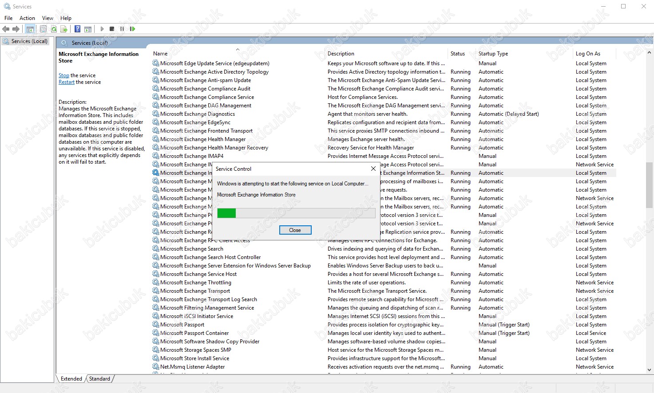The width and height of the screenshot is (654, 393).
Task: Sort by the Startup Type column header
Action: pyautogui.click(x=525, y=54)
